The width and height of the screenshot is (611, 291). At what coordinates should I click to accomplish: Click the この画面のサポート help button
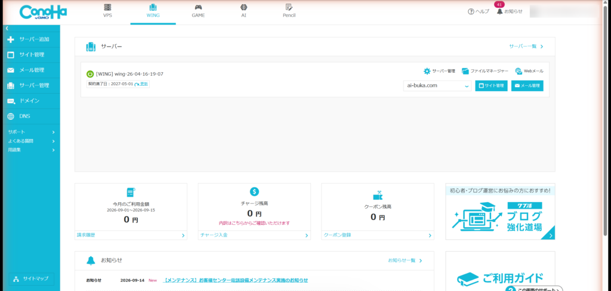(x=534, y=289)
